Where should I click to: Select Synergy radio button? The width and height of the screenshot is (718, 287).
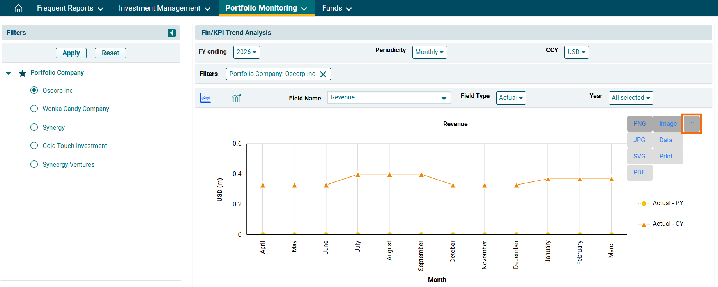34,127
